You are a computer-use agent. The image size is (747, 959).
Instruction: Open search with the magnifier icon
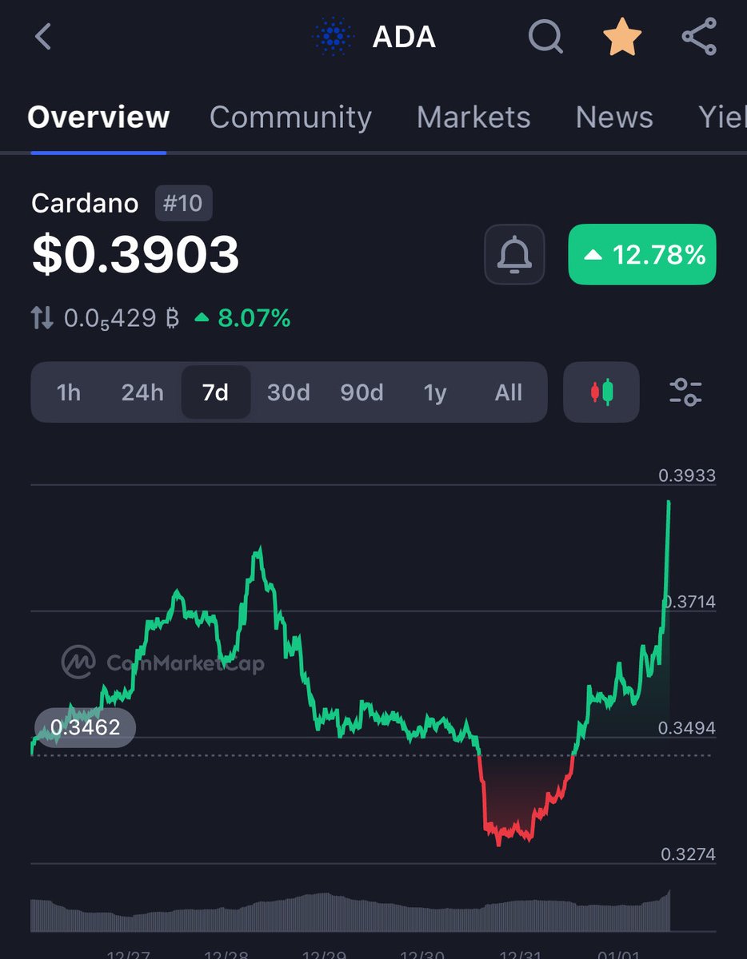[545, 37]
